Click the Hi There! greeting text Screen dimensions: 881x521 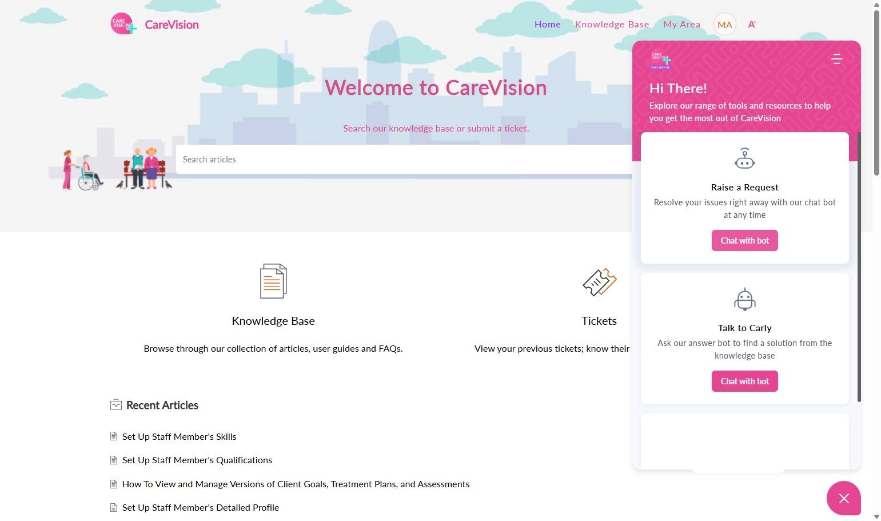tap(678, 89)
